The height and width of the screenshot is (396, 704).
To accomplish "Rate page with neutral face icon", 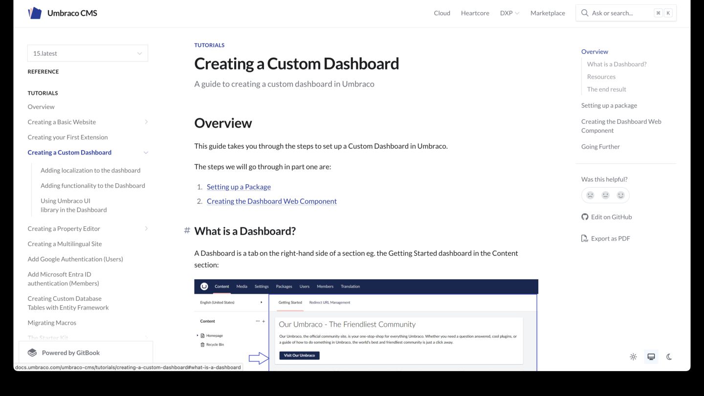I will click(605, 195).
